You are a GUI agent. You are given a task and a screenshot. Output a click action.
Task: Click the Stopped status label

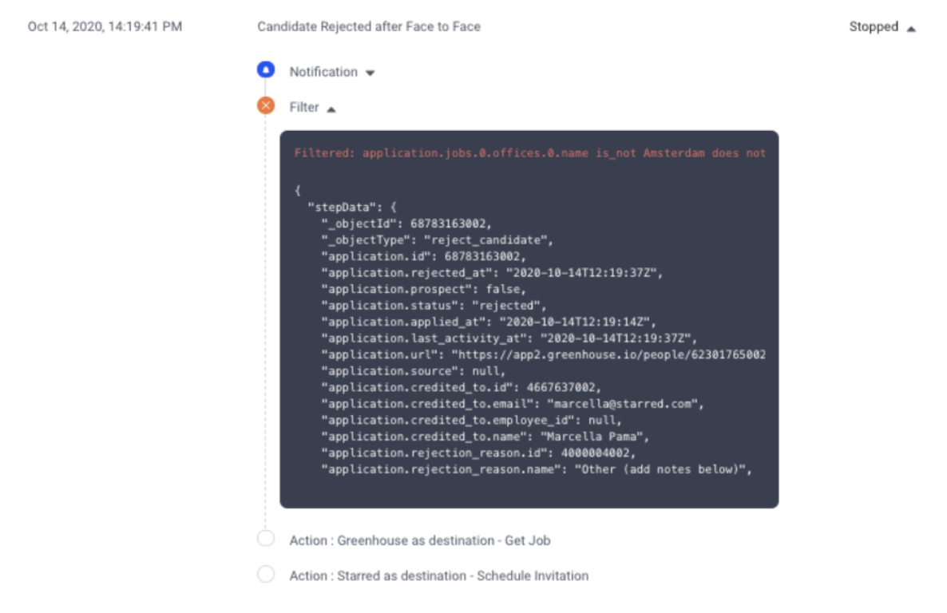pyautogui.click(x=874, y=26)
